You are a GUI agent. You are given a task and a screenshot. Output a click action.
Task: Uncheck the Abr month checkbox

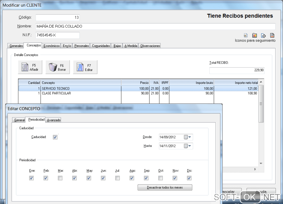pyautogui.click(x=74, y=178)
